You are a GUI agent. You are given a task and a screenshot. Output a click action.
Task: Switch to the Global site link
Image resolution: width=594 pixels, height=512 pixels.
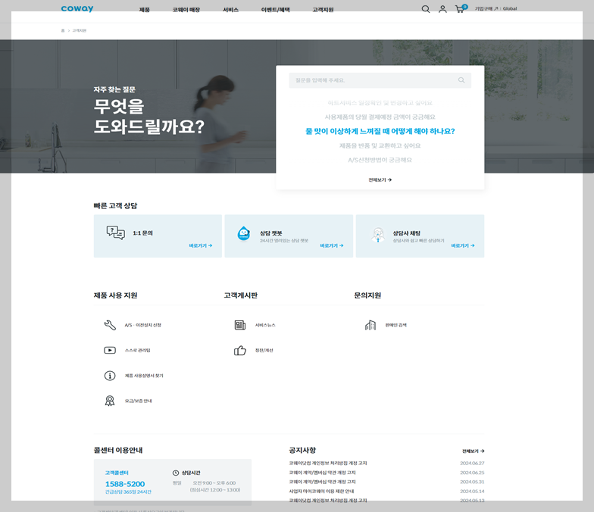(x=510, y=8)
